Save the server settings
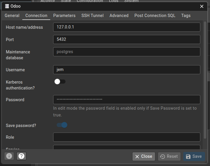Image resolution: width=210 pixels, height=166 pixels. coord(194,156)
